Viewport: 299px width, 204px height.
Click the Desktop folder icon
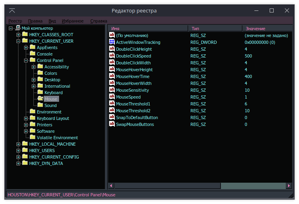(40, 79)
